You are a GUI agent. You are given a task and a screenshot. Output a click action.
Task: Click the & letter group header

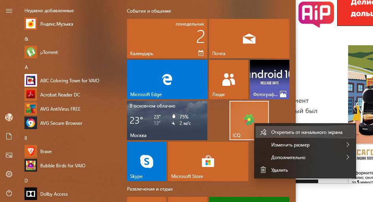pyautogui.click(x=26, y=39)
